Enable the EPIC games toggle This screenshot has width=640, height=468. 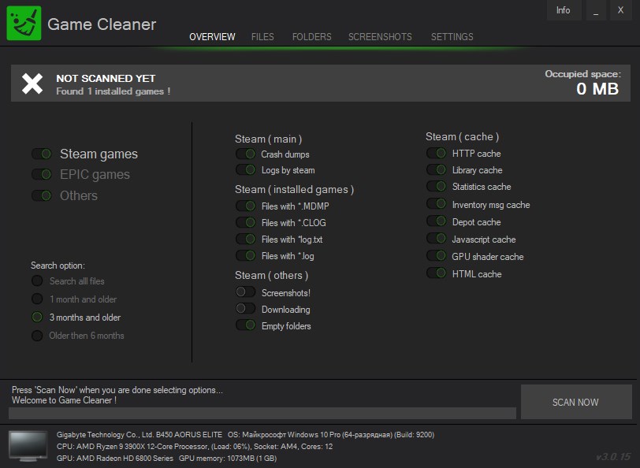[39, 174]
